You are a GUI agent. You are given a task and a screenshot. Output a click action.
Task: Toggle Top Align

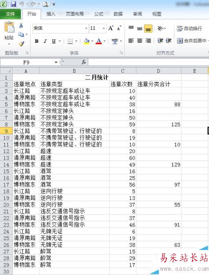(131, 28)
